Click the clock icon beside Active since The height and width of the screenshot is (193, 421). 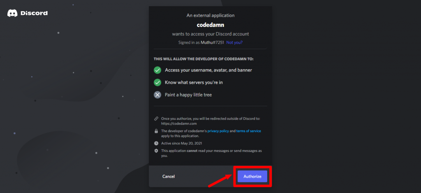(x=156, y=143)
